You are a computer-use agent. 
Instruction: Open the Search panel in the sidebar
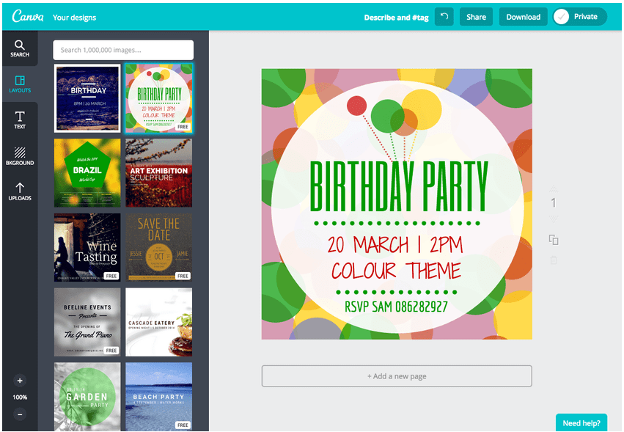(x=20, y=48)
